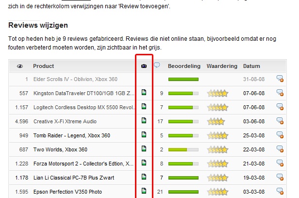This screenshot has width=299, height=198.
Task: Open the Creative X-Fi Xtreme Audio review
Action: (65, 122)
